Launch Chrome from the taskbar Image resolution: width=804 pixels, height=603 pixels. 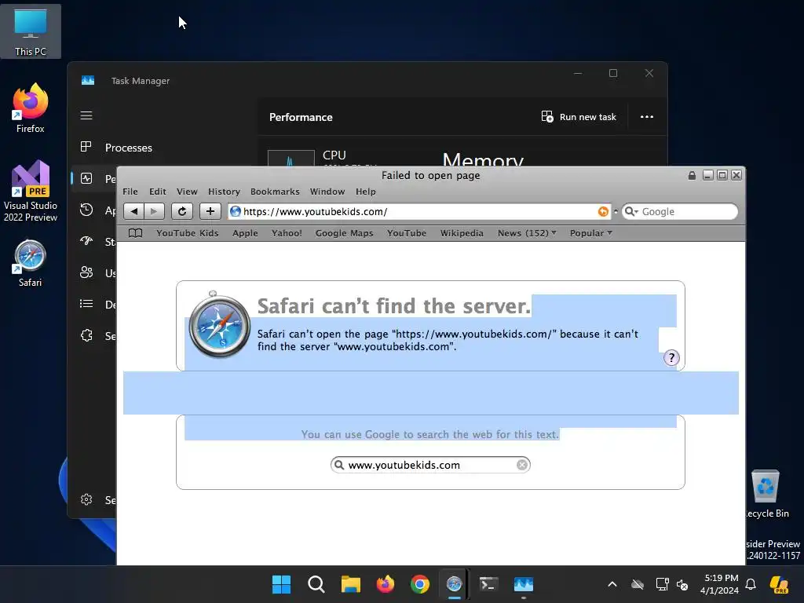coord(420,584)
